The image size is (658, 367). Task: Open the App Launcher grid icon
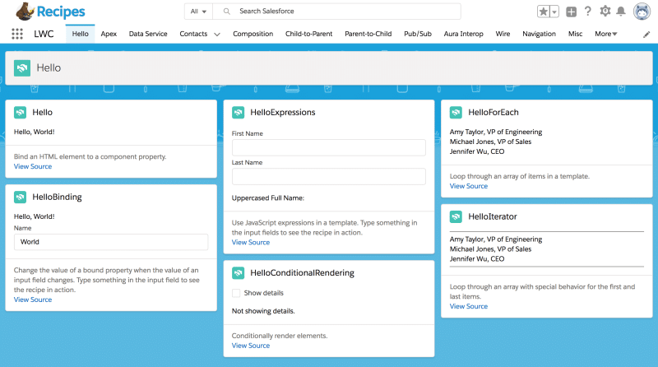17,35
